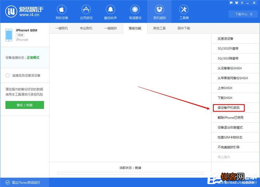Viewport: 260px width, 187px height.
Task: Click the 下载中心 button
Action: 243,14
